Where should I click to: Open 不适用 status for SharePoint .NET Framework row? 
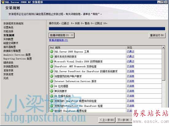pyautogui.click(x=131, y=66)
